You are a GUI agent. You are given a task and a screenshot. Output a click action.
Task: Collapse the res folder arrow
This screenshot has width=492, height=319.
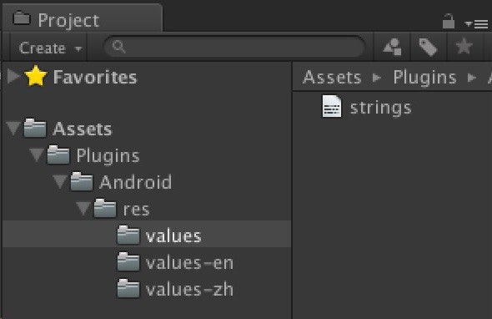(x=83, y=209)
